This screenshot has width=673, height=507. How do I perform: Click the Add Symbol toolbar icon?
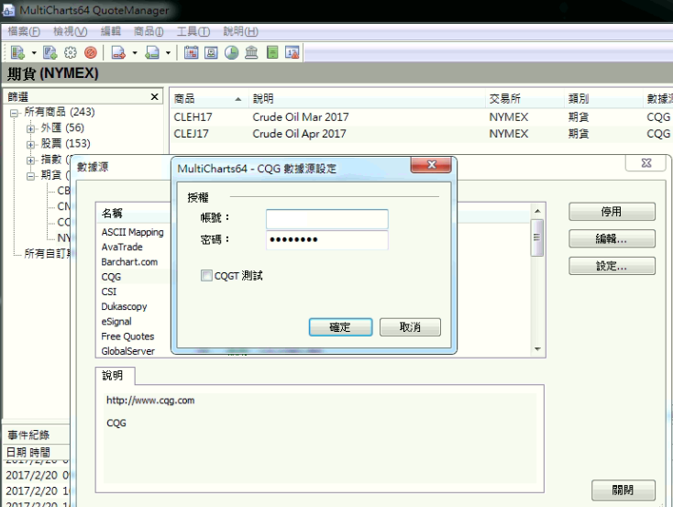17,53
